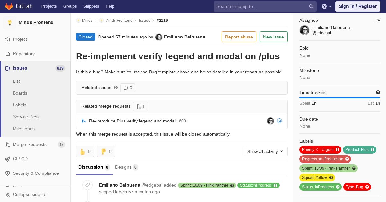Click the Time tracking help icon
The height and width of the screenshot is (202, 386).
click(378, 92)
